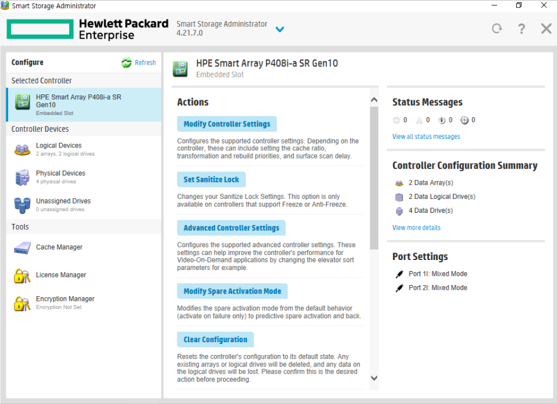Screen dimensions: 557x404
Task: Click the Set Sanitize Lock button
Action: [x=211, y=180]
